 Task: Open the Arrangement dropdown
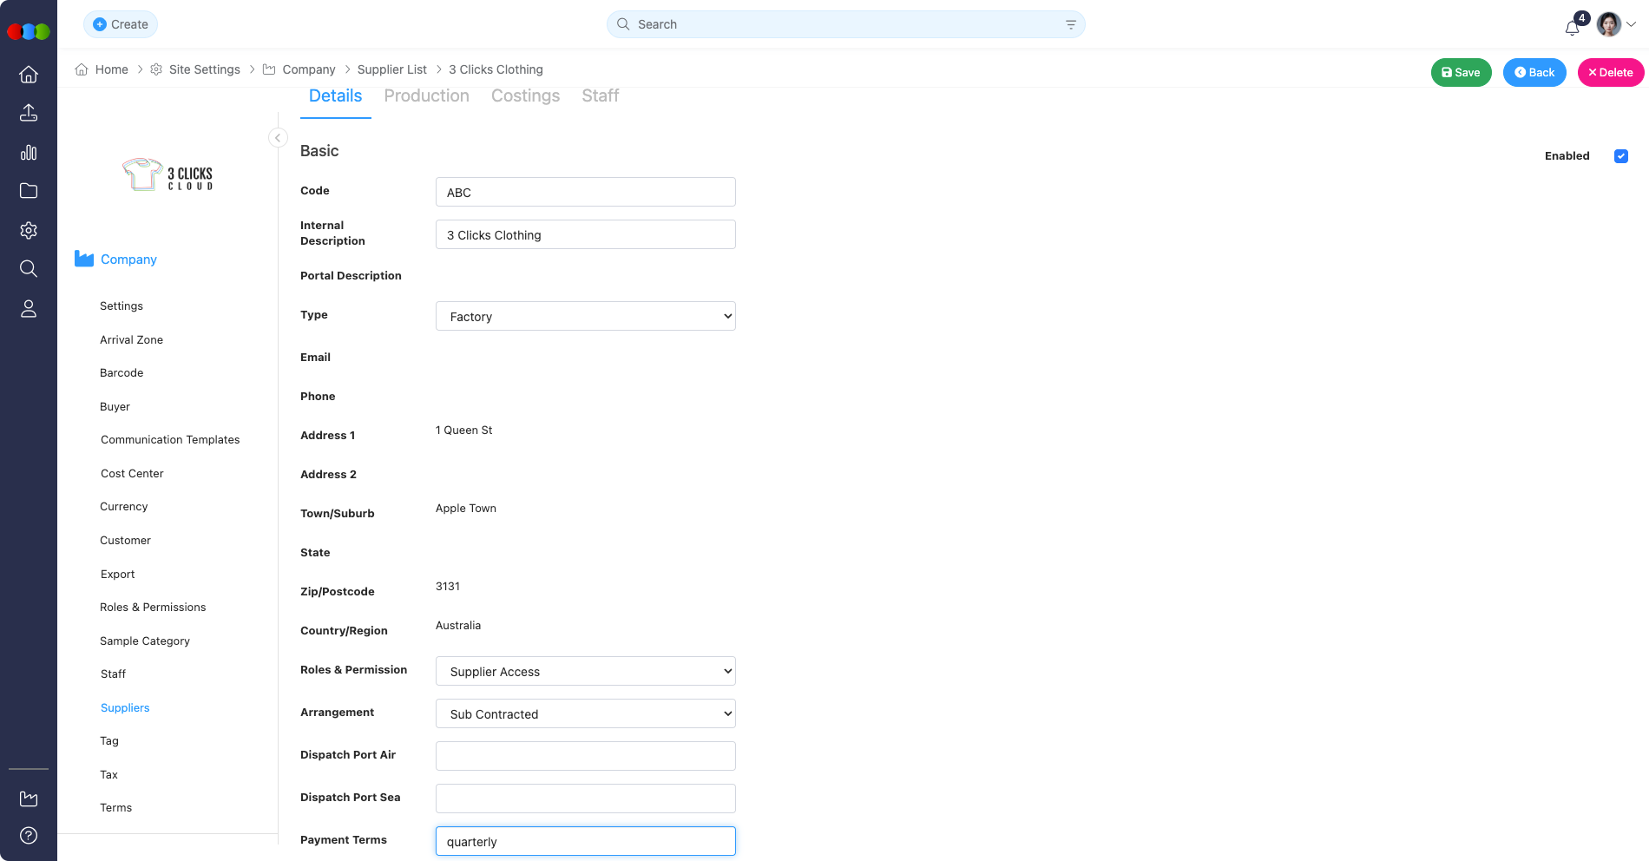click(585, 713)
